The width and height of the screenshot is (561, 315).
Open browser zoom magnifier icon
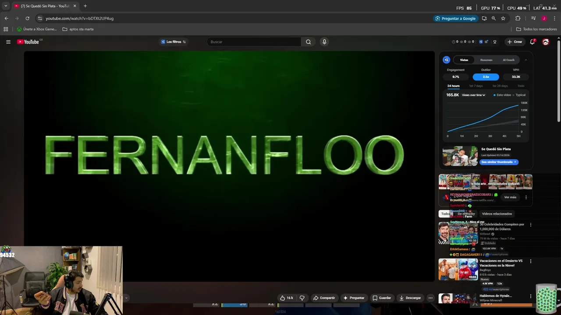click(494, 18)
